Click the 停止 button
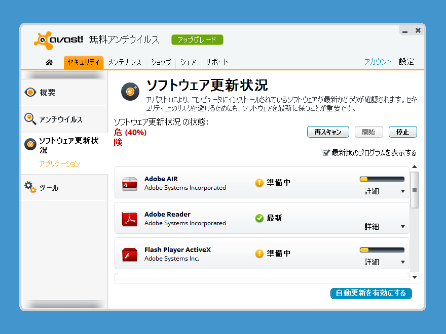Viewport: 446px width, 334px height. (x=403, y=132)
